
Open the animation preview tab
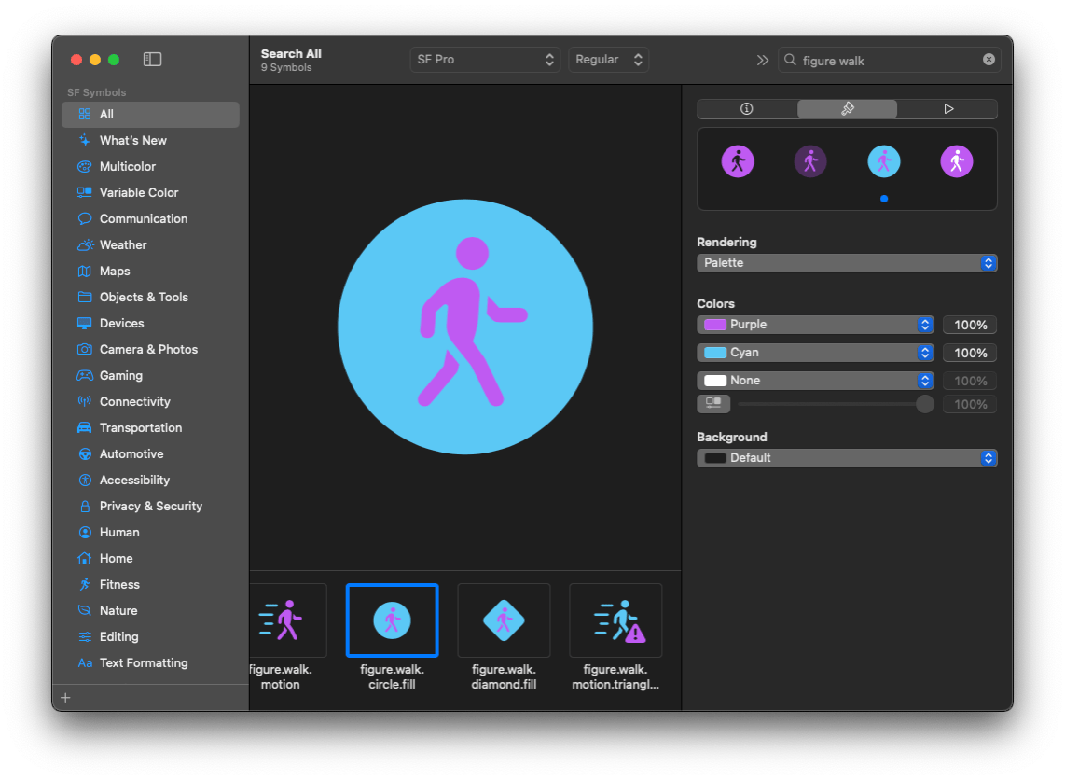click(x=947, y=109)
